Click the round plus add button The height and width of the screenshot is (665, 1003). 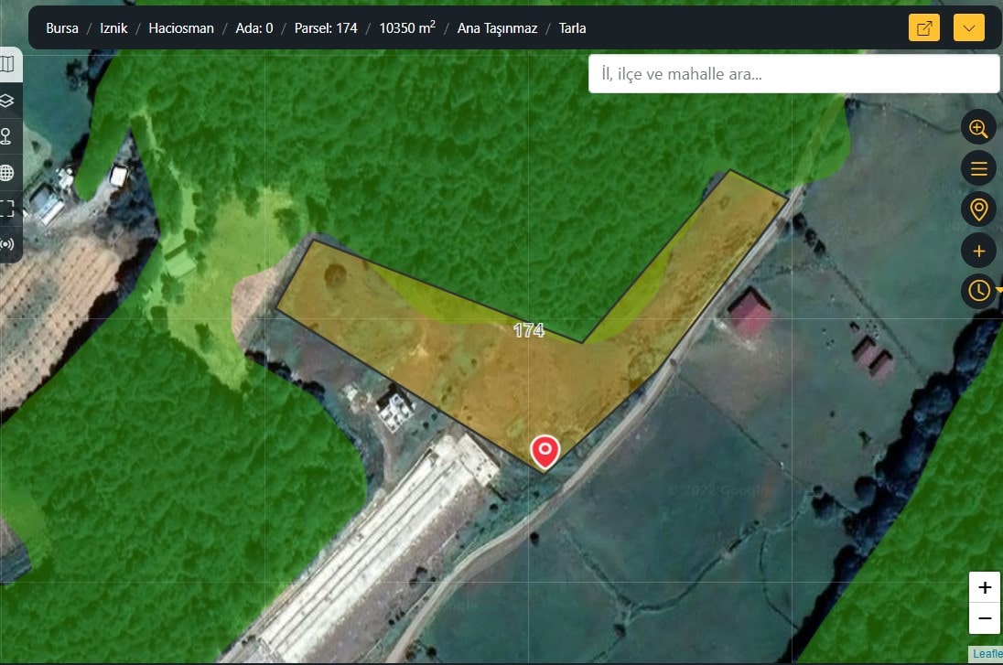[978, 250]
